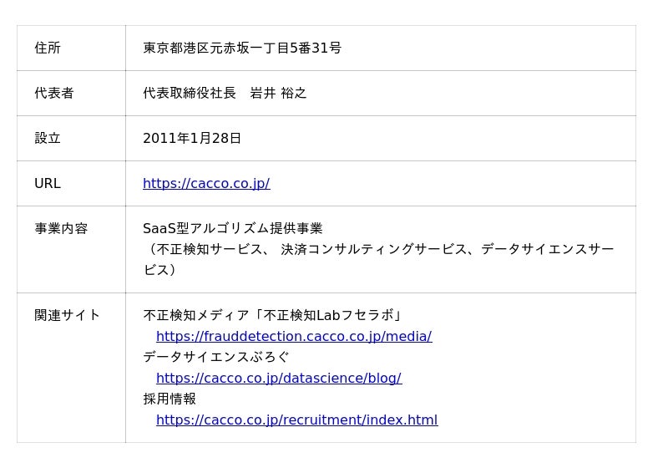This screenshot has width=668, height=468.
Task: Open the https://cacco.co.jp/ company URL link
Action: point(206,184)
